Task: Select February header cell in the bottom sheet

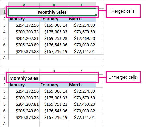Action: 54,85
